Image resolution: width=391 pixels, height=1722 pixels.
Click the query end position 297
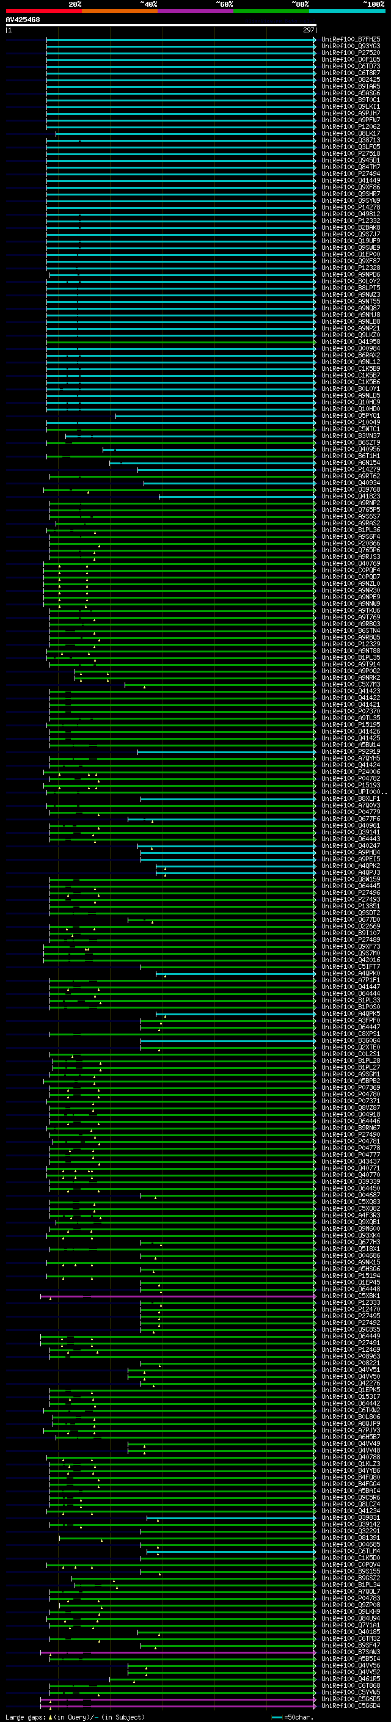pos(308,30)
